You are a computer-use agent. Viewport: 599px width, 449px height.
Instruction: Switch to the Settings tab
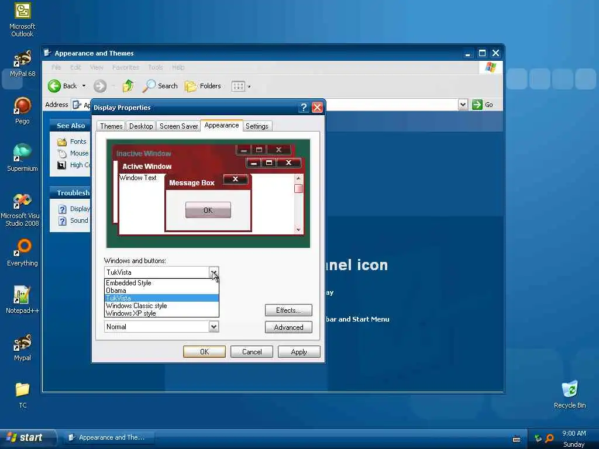(x=257, y=126)
